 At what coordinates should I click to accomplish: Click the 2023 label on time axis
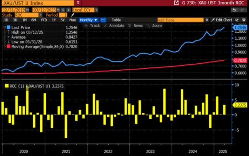pos(151,151)
